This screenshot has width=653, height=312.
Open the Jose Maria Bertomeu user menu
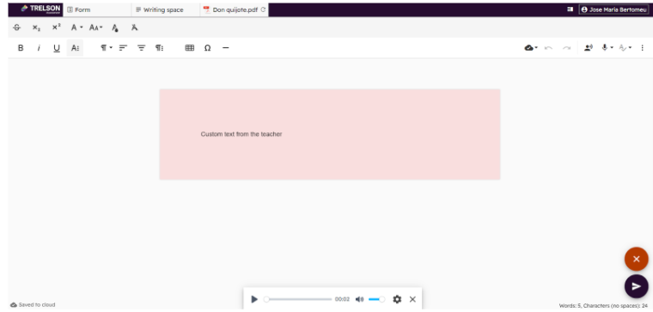tap(613, 9)
